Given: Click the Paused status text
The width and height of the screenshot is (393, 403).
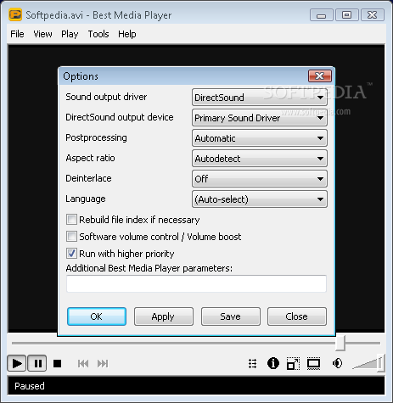Looking at the screenshot, I should click(30, 386).
